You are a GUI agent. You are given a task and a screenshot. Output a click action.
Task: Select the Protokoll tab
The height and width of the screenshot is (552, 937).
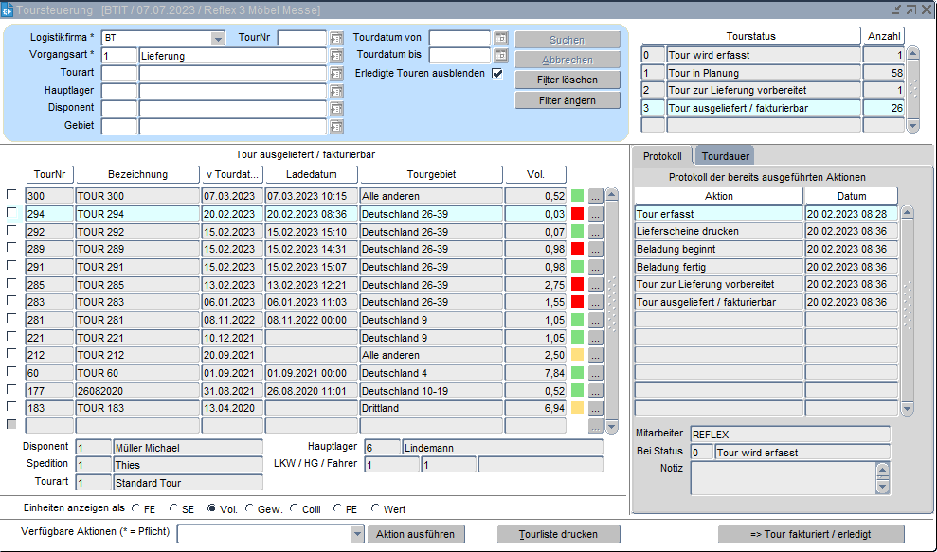click(662, 156)
